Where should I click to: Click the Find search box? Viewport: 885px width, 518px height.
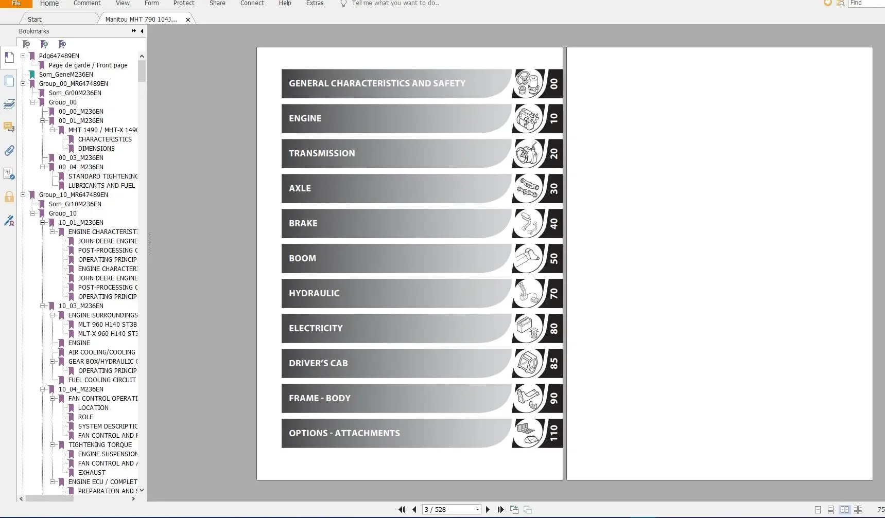coord(866,3)
